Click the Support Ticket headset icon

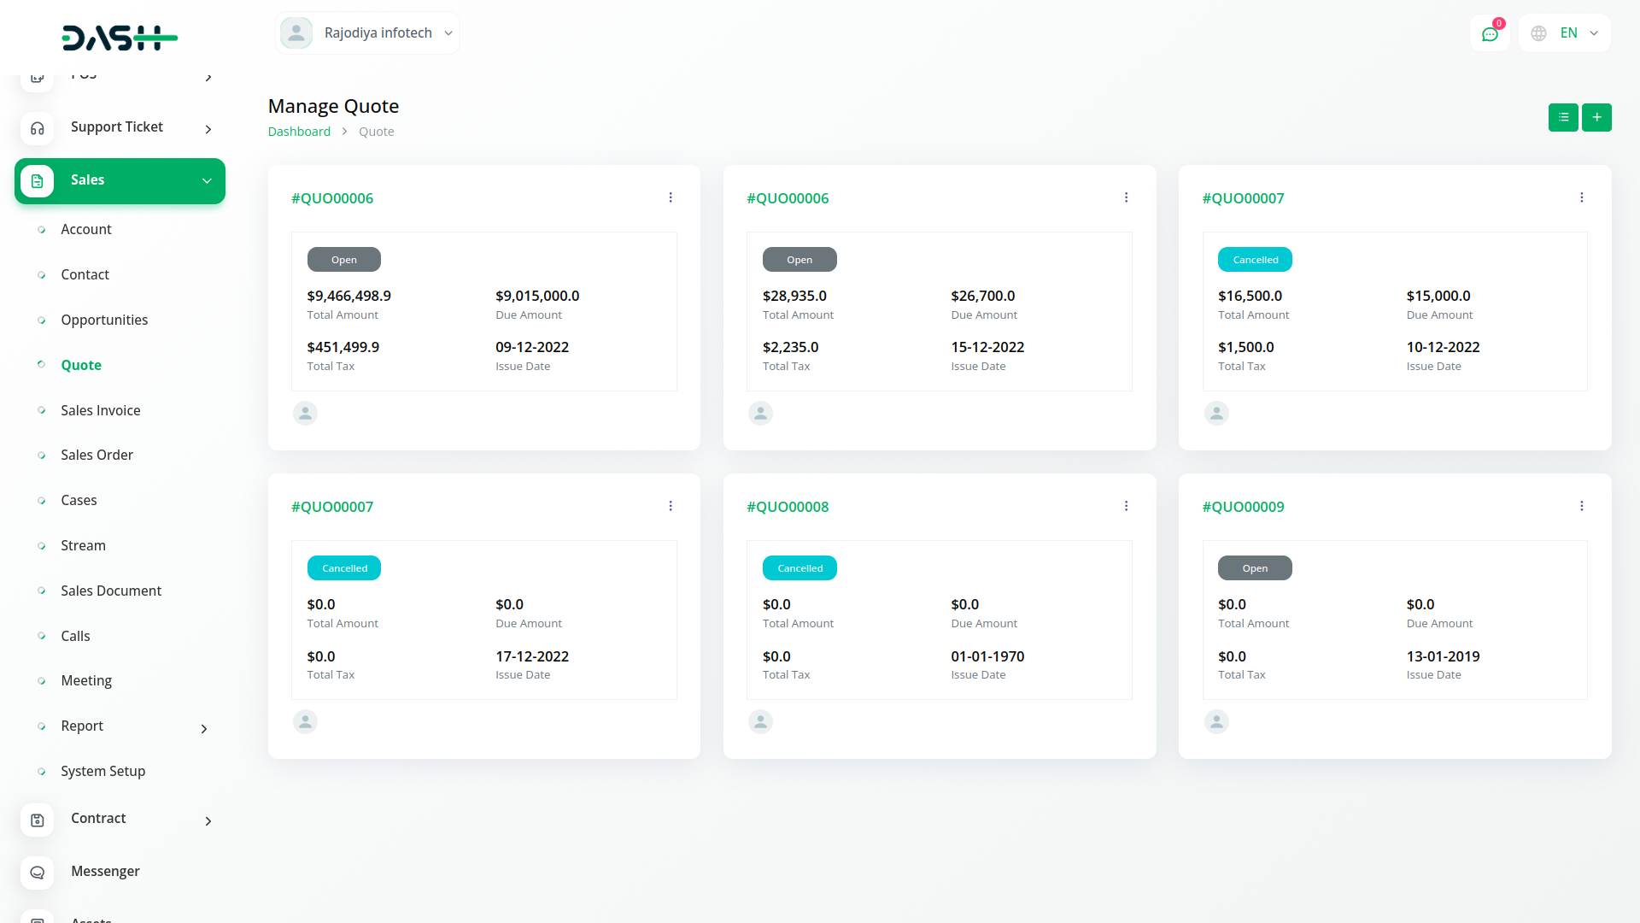coord(37,128)
